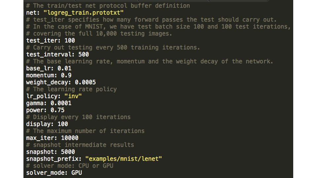This screenshot has width=317, height=178.
Task: Click the base_lr value 0.01
Action: (x=64, y=69)
